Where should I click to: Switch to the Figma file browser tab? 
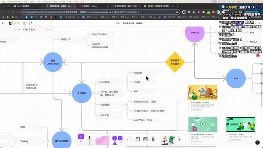click(61, 6)
